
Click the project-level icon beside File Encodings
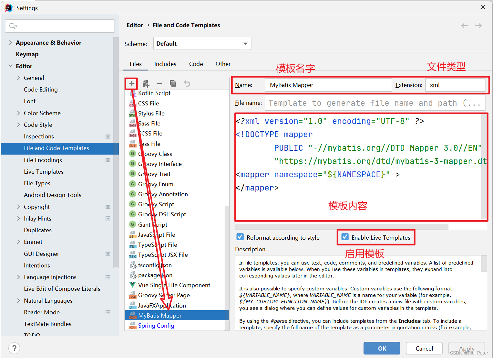[x=108, y=160]
